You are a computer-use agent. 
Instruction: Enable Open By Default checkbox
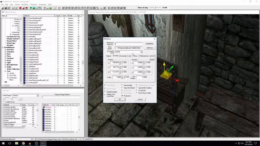(122, 88)
